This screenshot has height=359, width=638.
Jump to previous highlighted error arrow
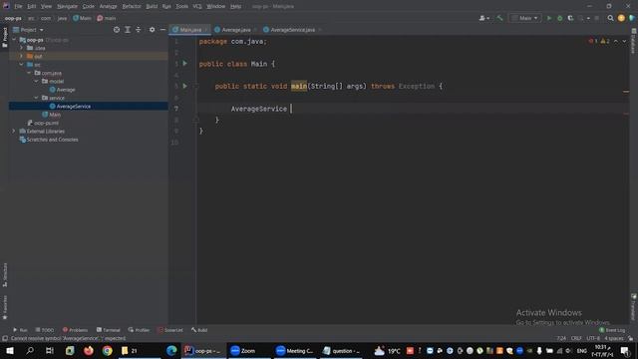[x=616, y=41]
